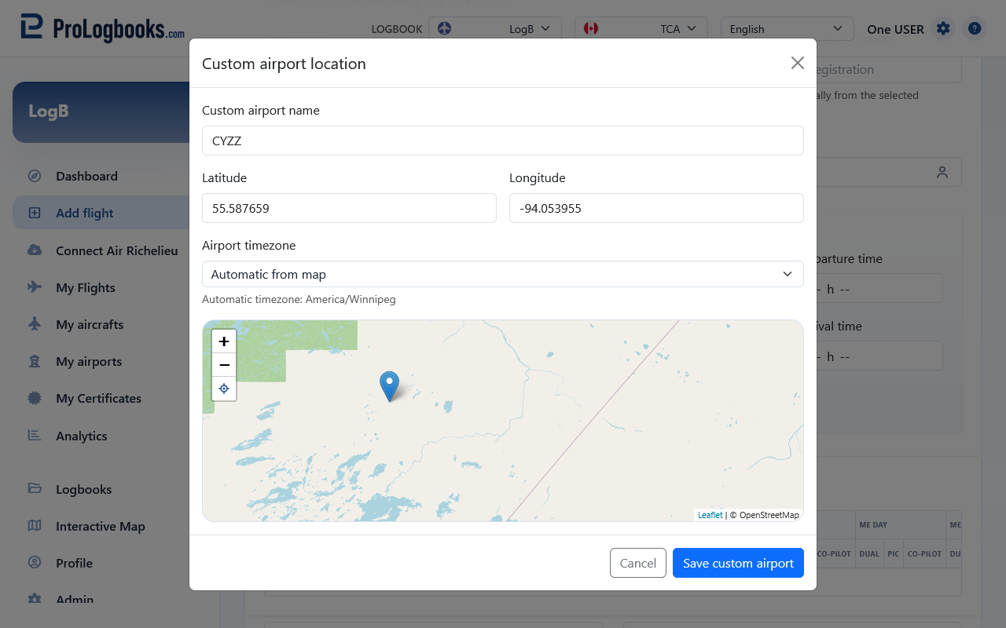
Task: Open the OpenStreetMap attribution link
Action: click(769, 515)
